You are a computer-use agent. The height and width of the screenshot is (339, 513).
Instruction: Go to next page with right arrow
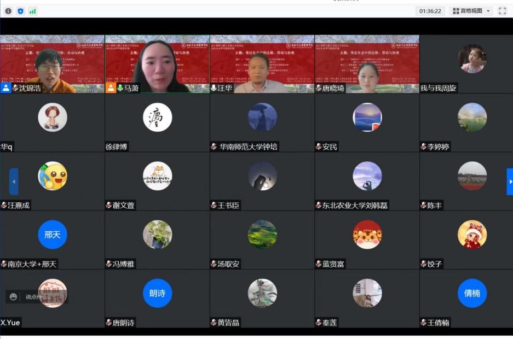tap(510, 182)
